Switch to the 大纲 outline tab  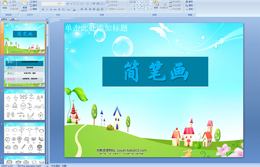point(12,19)
